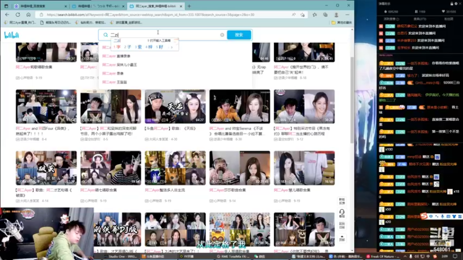Open 破茧 video thumbnail

(46, 168)
